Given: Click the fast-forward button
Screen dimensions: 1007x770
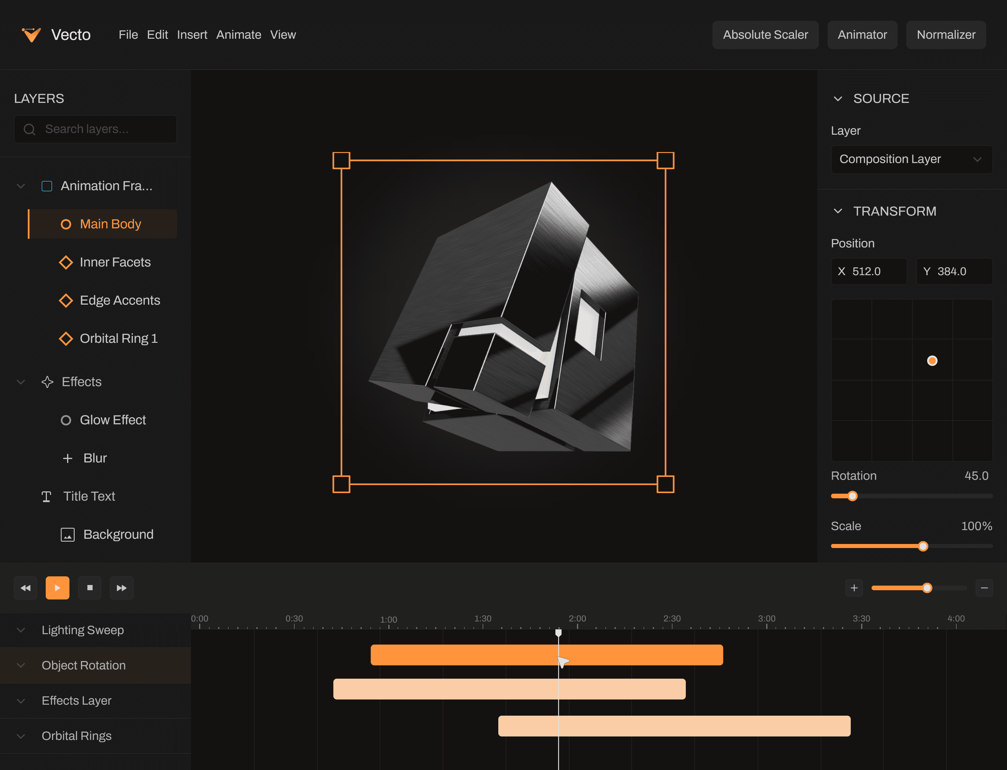Looking at the screenshot, I should pos(122,588).
